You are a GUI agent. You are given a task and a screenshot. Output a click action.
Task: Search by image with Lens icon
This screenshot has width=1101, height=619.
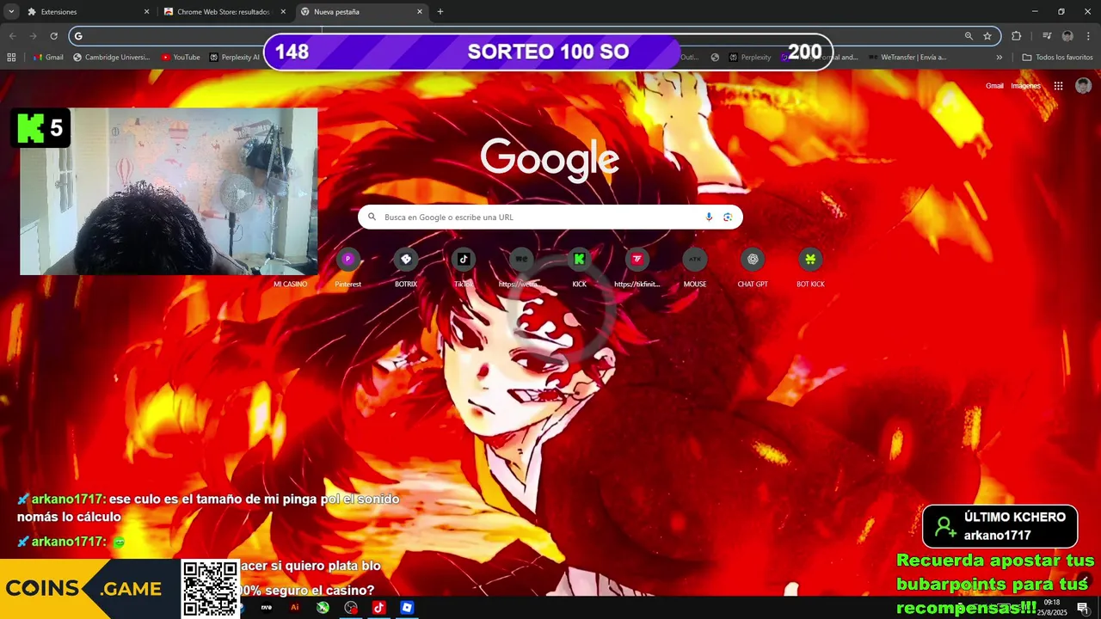[728, 218]
